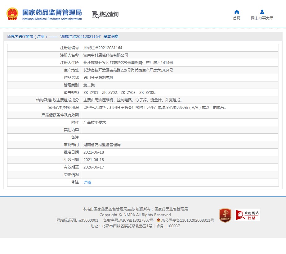286x254 pixels.
Task: Click the approving department 湖南省药品监督管理局
Action: point(102,145)
